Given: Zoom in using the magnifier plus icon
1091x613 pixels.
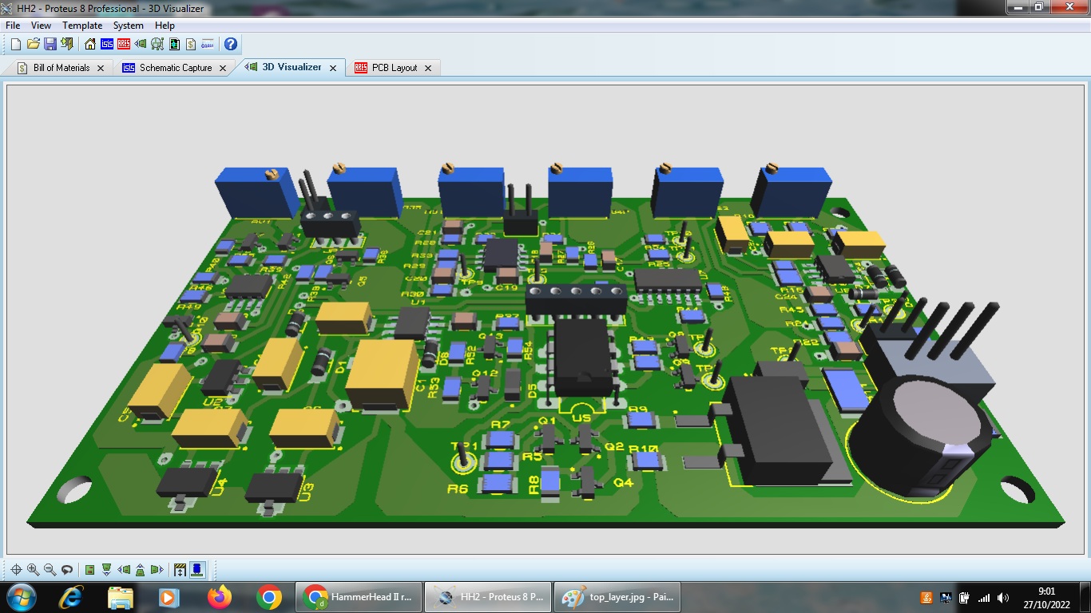Looking at the screenshot, I should (x=33, y=570).
